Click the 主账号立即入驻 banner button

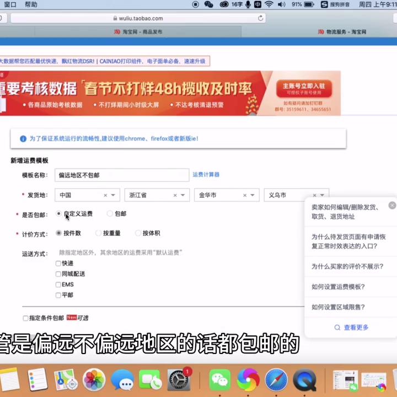[304, 89]
